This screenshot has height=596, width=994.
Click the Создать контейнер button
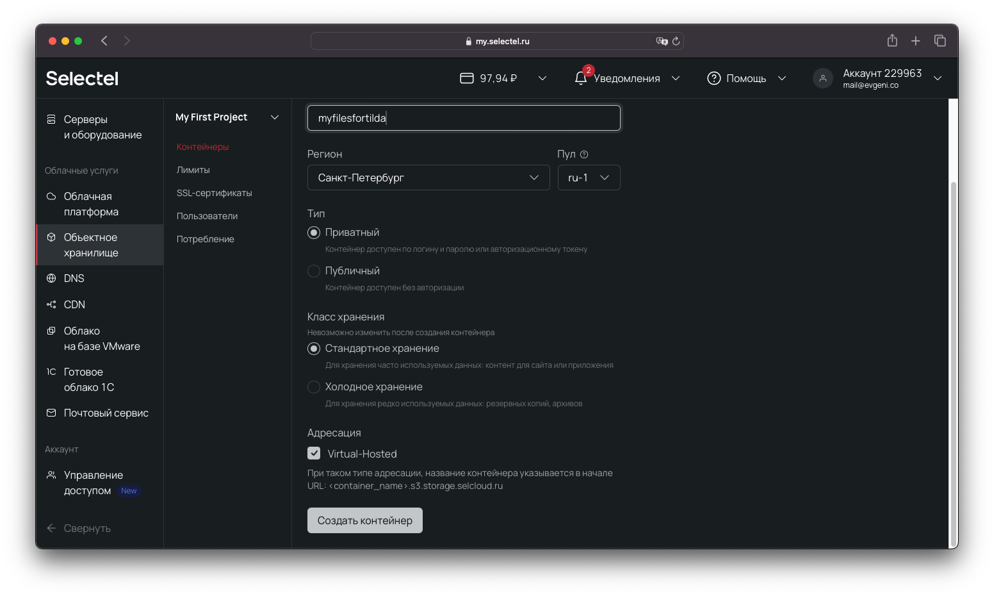coord(365,520)
